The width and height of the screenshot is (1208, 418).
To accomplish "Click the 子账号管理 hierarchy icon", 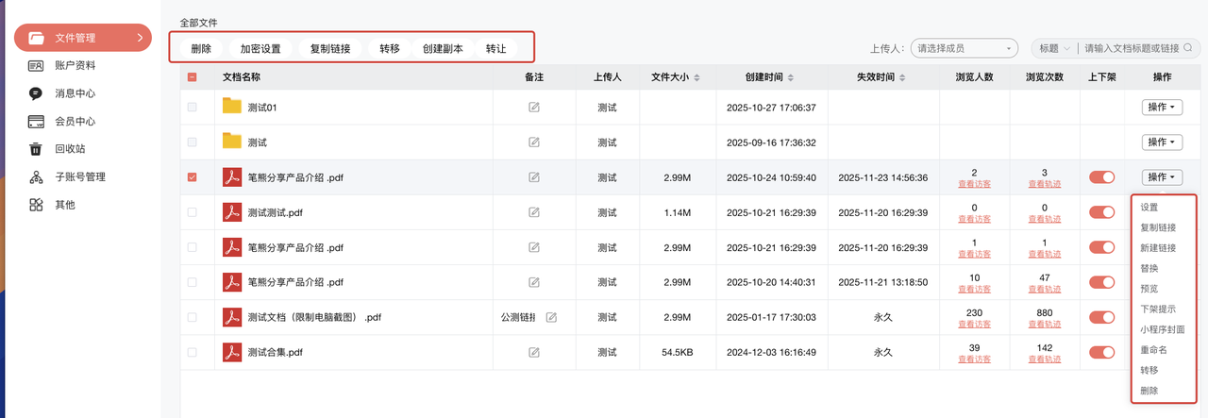I will [36, 176].
